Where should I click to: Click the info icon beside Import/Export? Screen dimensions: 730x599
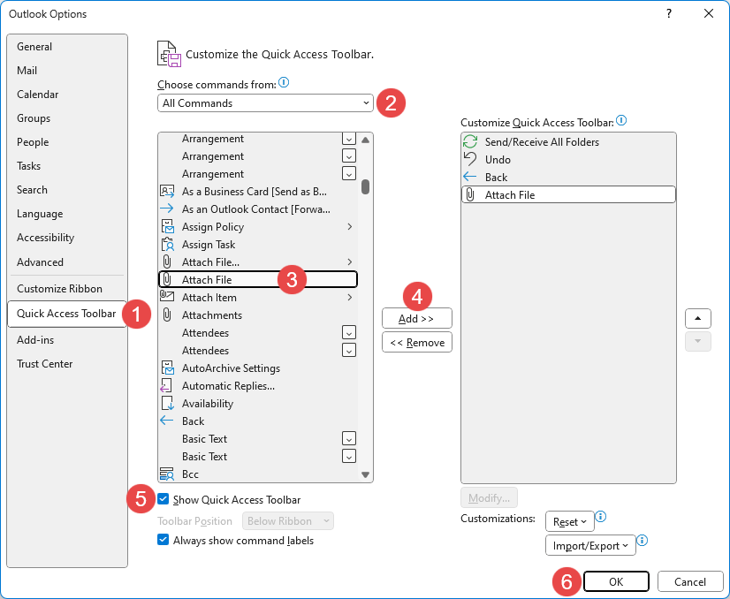642,541
